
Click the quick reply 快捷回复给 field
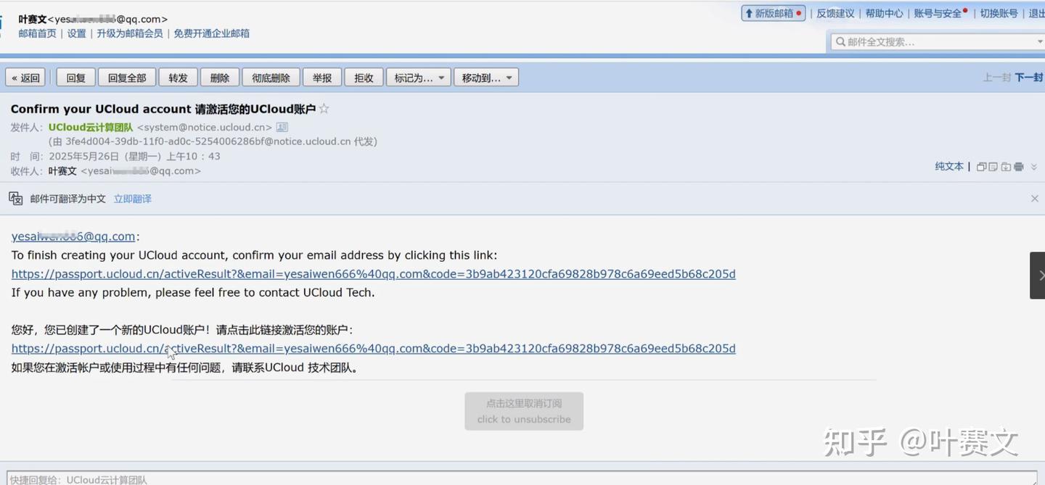pos(521,478)
